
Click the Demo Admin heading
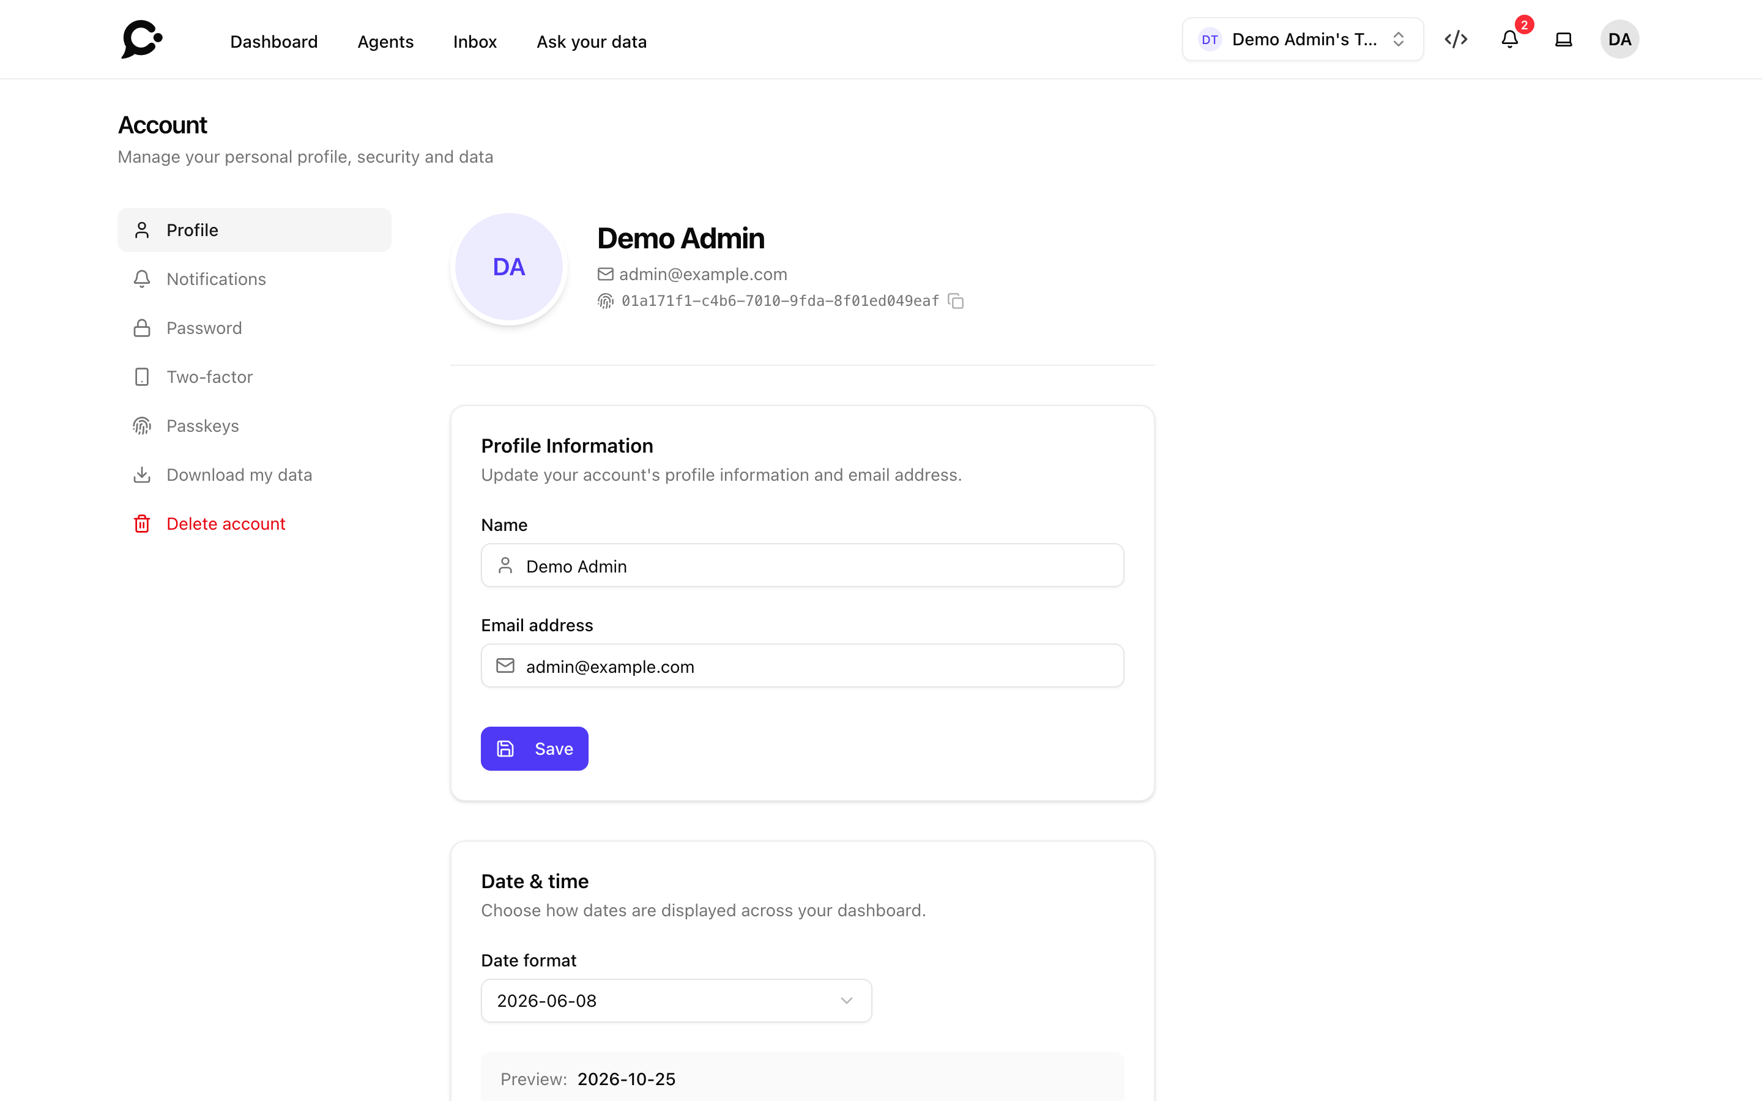681,239
